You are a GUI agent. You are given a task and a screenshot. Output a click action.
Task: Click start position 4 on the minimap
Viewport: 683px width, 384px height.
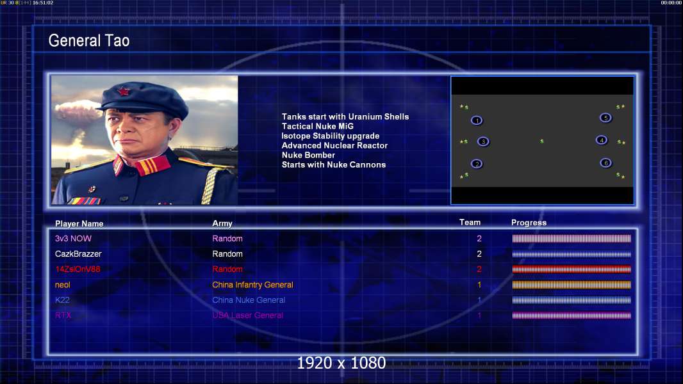click(x=602, y=140)
